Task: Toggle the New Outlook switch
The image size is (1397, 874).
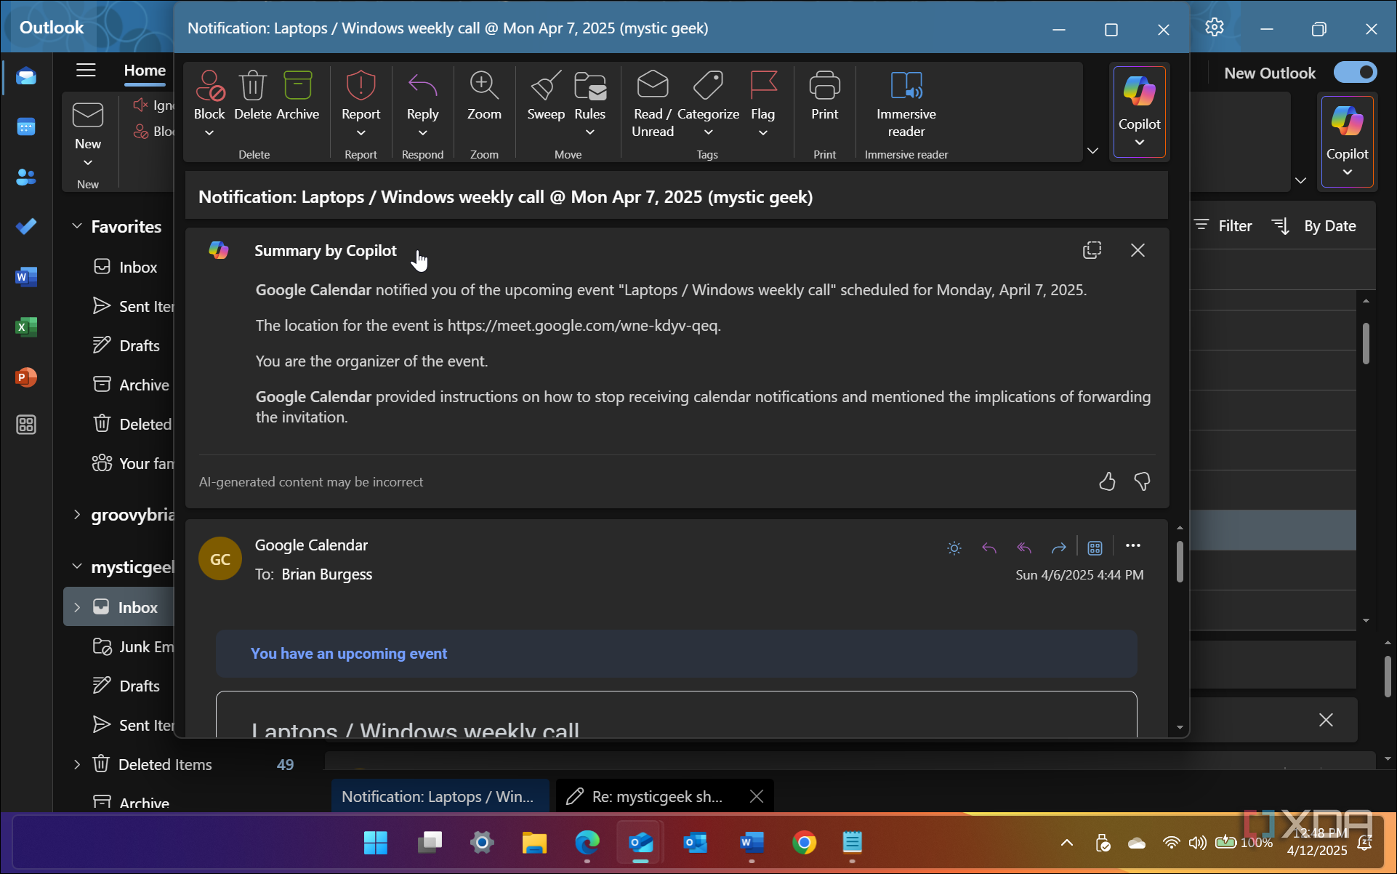Action: (x=1354, y=73)
